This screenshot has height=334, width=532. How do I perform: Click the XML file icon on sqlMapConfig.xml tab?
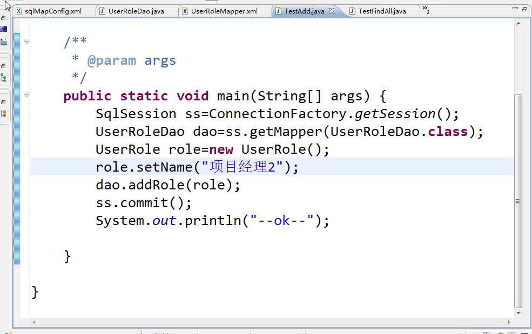pos(19,11)
